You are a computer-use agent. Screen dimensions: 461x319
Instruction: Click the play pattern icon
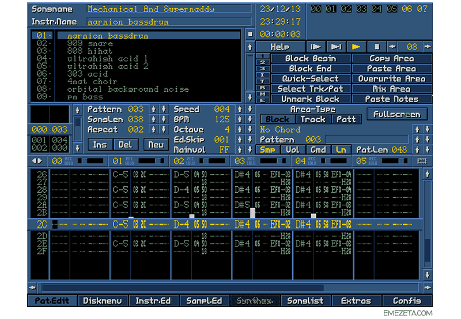point(315,47)
